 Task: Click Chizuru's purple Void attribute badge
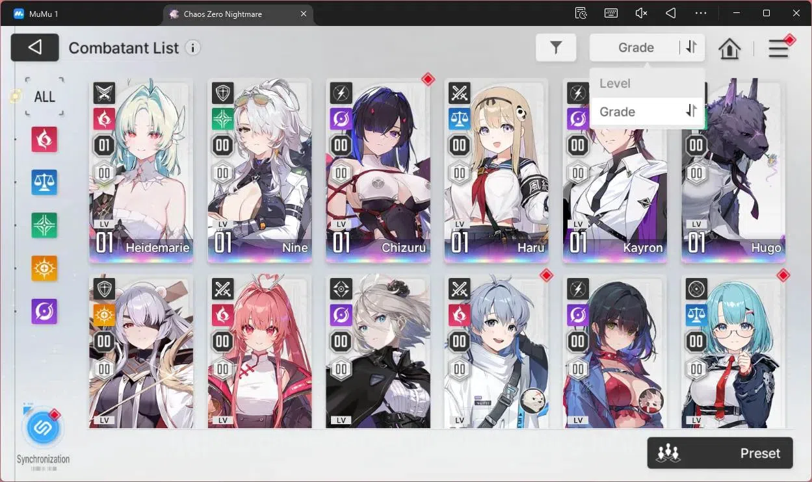341,119
